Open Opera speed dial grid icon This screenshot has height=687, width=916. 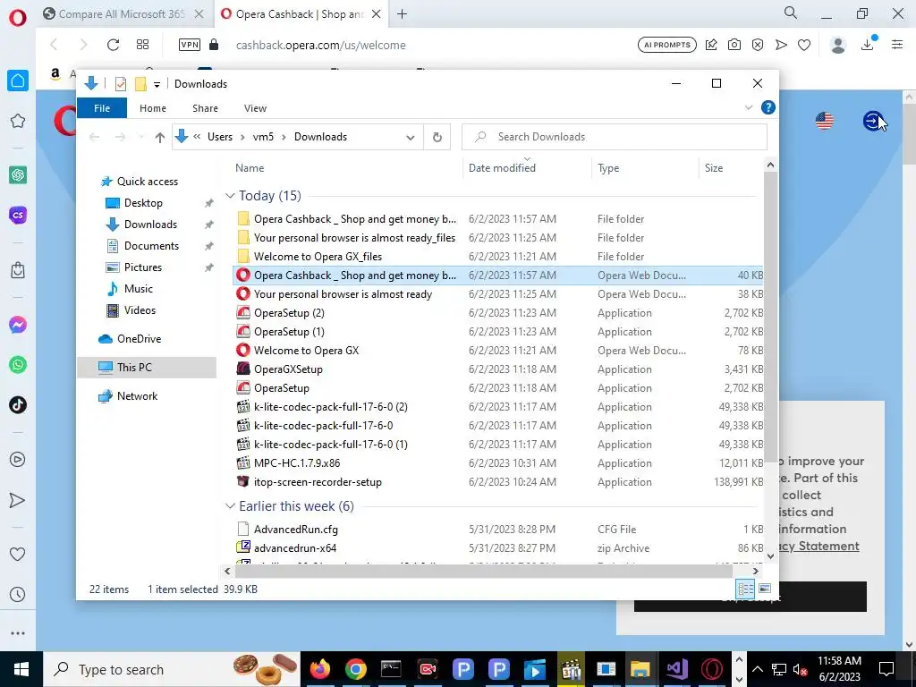[x=142, y=45]
